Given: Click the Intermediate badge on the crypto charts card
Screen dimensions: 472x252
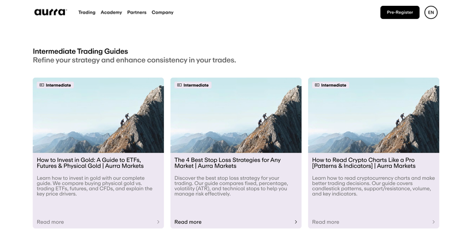Looking at the screenshot, I should (330, 85).
